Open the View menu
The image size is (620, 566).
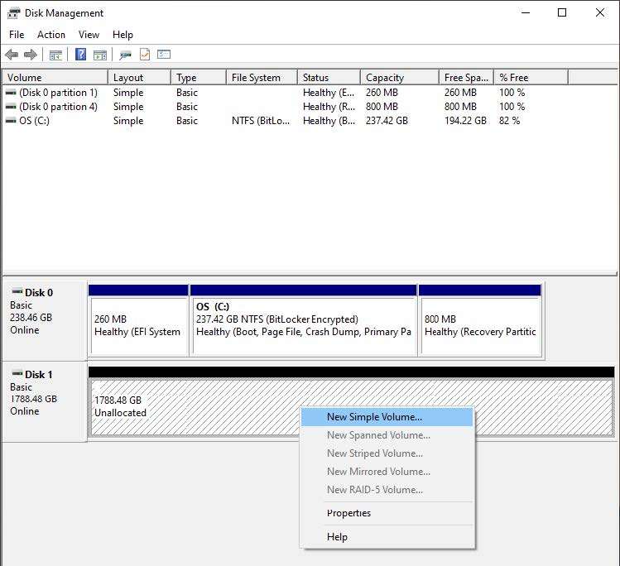tap(89, 35)
